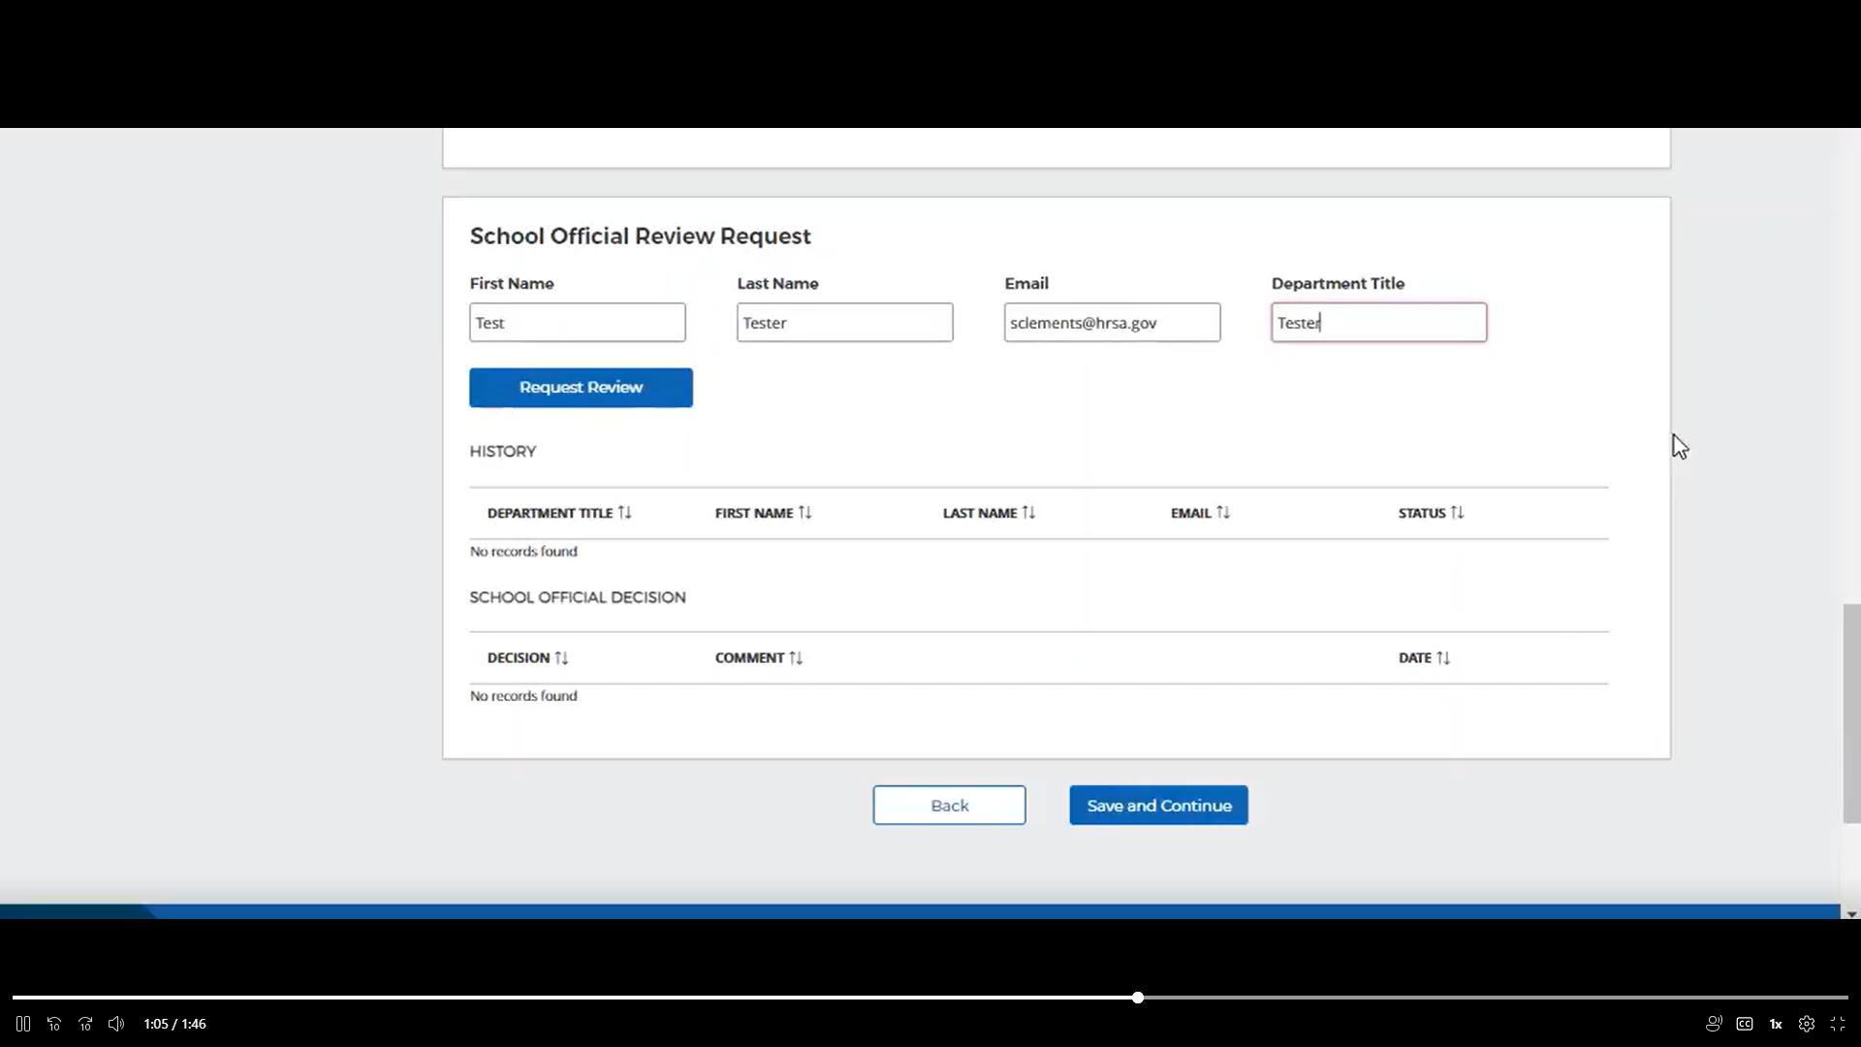Click the video progress bar handle

coord(1138,998)
